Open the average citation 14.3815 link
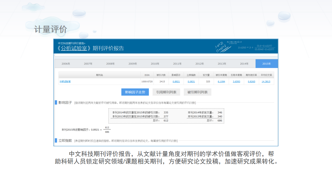 [266, 82]
